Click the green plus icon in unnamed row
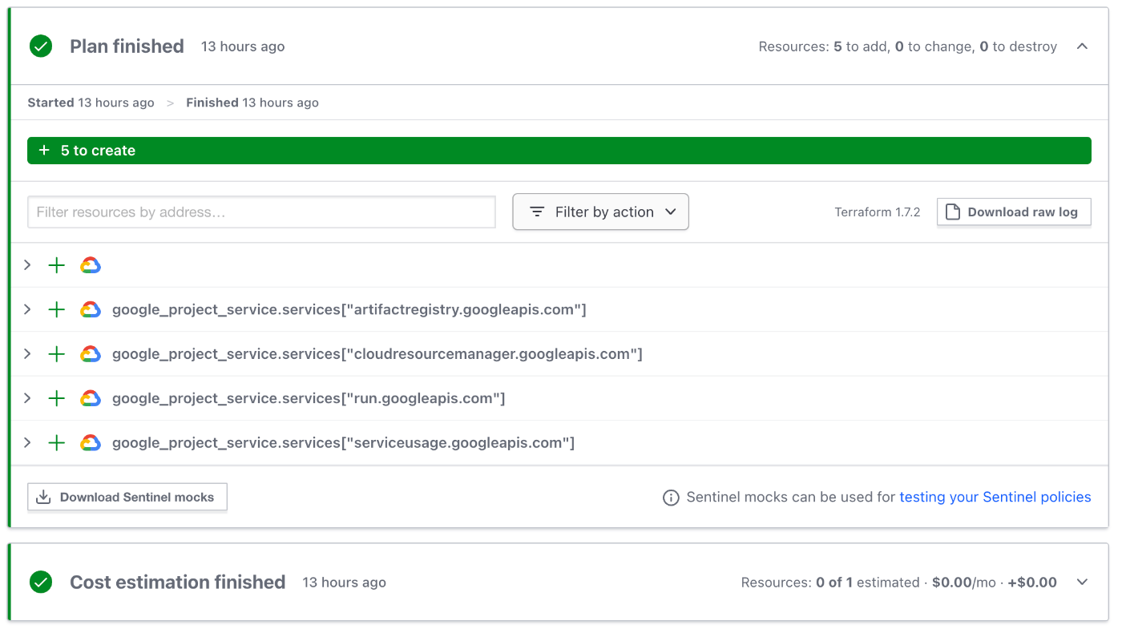This screenshot has width=1122, height=633. pos(56,265)
